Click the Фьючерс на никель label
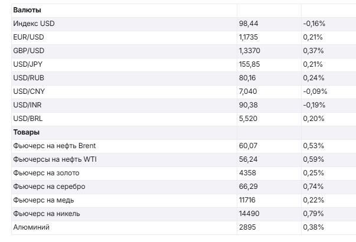The image size is (356, 242). [x=46, y=213]
